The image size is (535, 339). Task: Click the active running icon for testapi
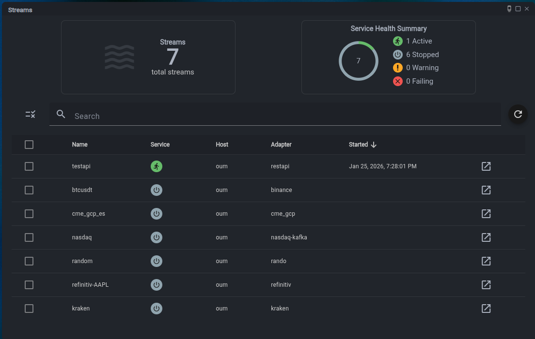(x=156, y=166)
